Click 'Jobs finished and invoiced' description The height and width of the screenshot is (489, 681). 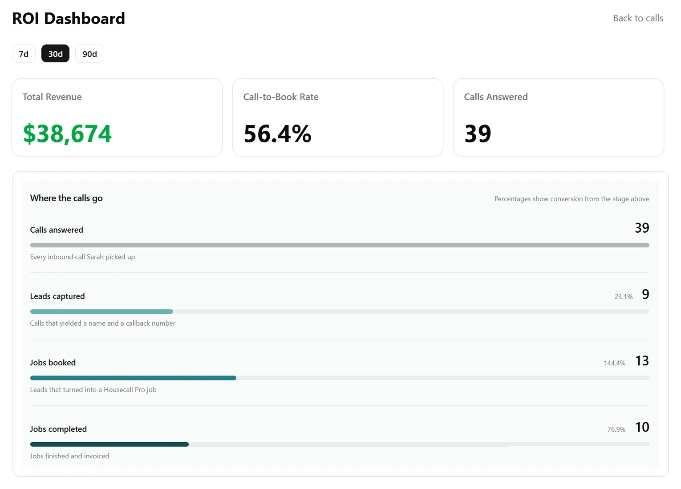tap(69, 456)
